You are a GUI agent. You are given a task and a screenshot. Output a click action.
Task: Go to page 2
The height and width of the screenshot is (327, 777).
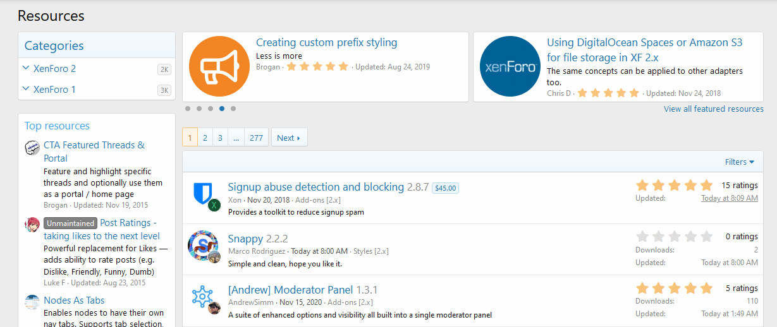point(205,138)
